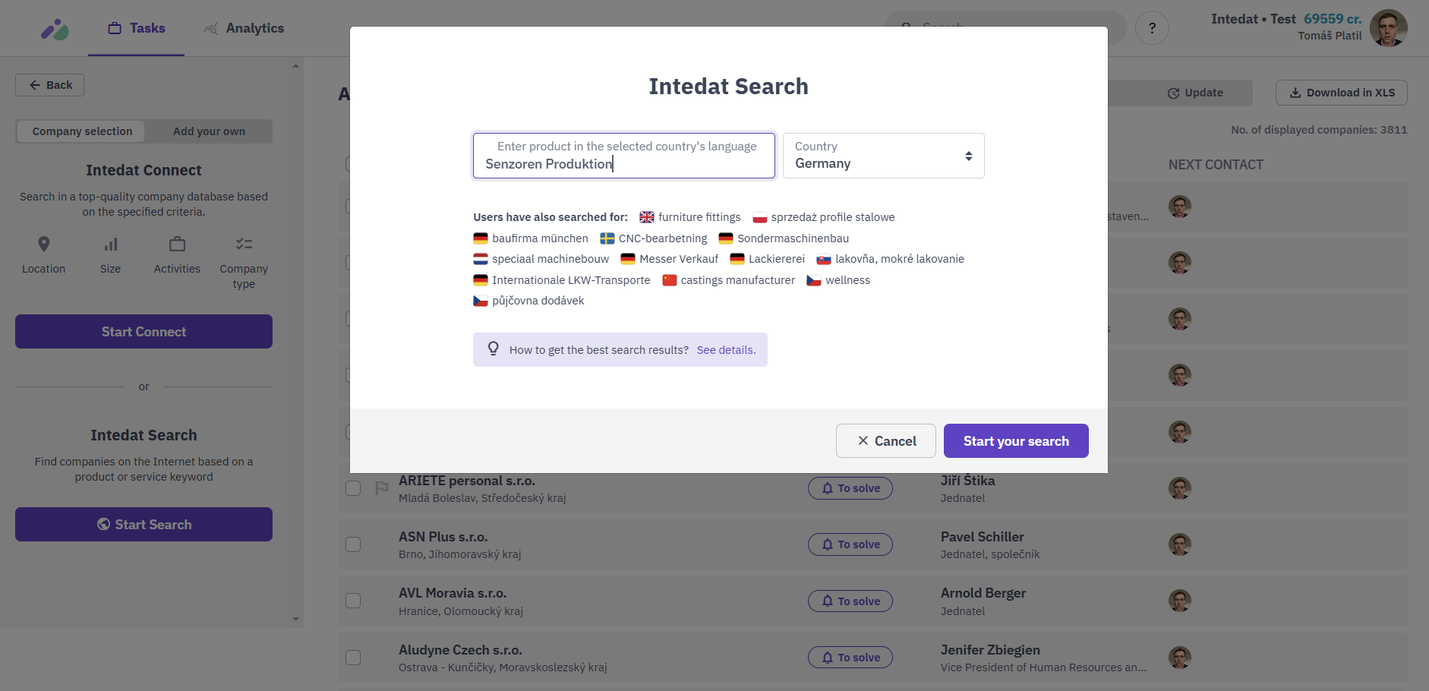Open the See details link

(726, 350)
